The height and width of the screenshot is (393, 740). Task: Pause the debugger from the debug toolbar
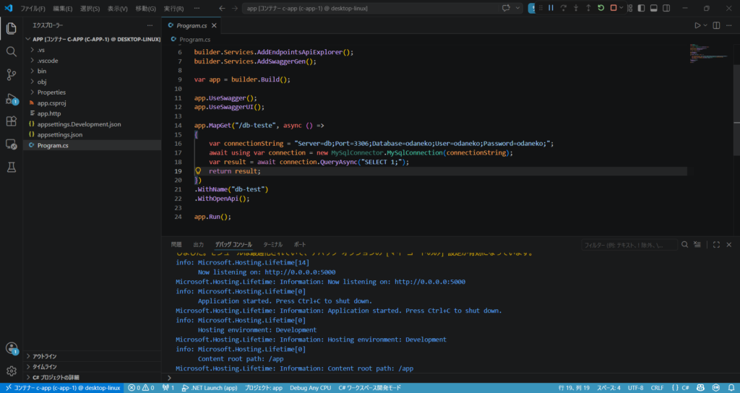pyautogui.click(x=551, y=8)
